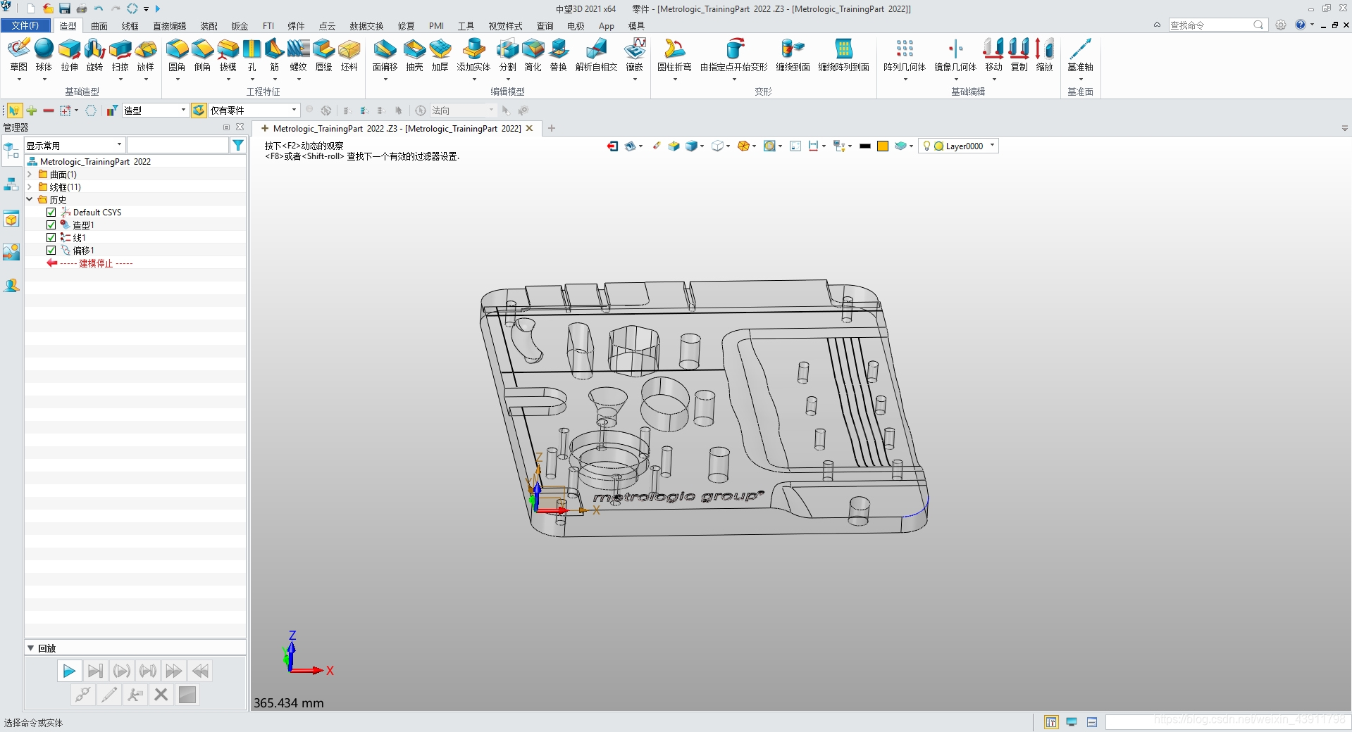Open the 造型 filter type dropdown
This screenshot has width=1352, height=732.
[x=155, y=110]
